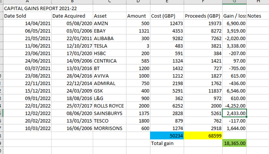Viewport: 269px width, 154px height.
Task: Click yellow total proceeds cell 68599
Action: click(203, 136)
